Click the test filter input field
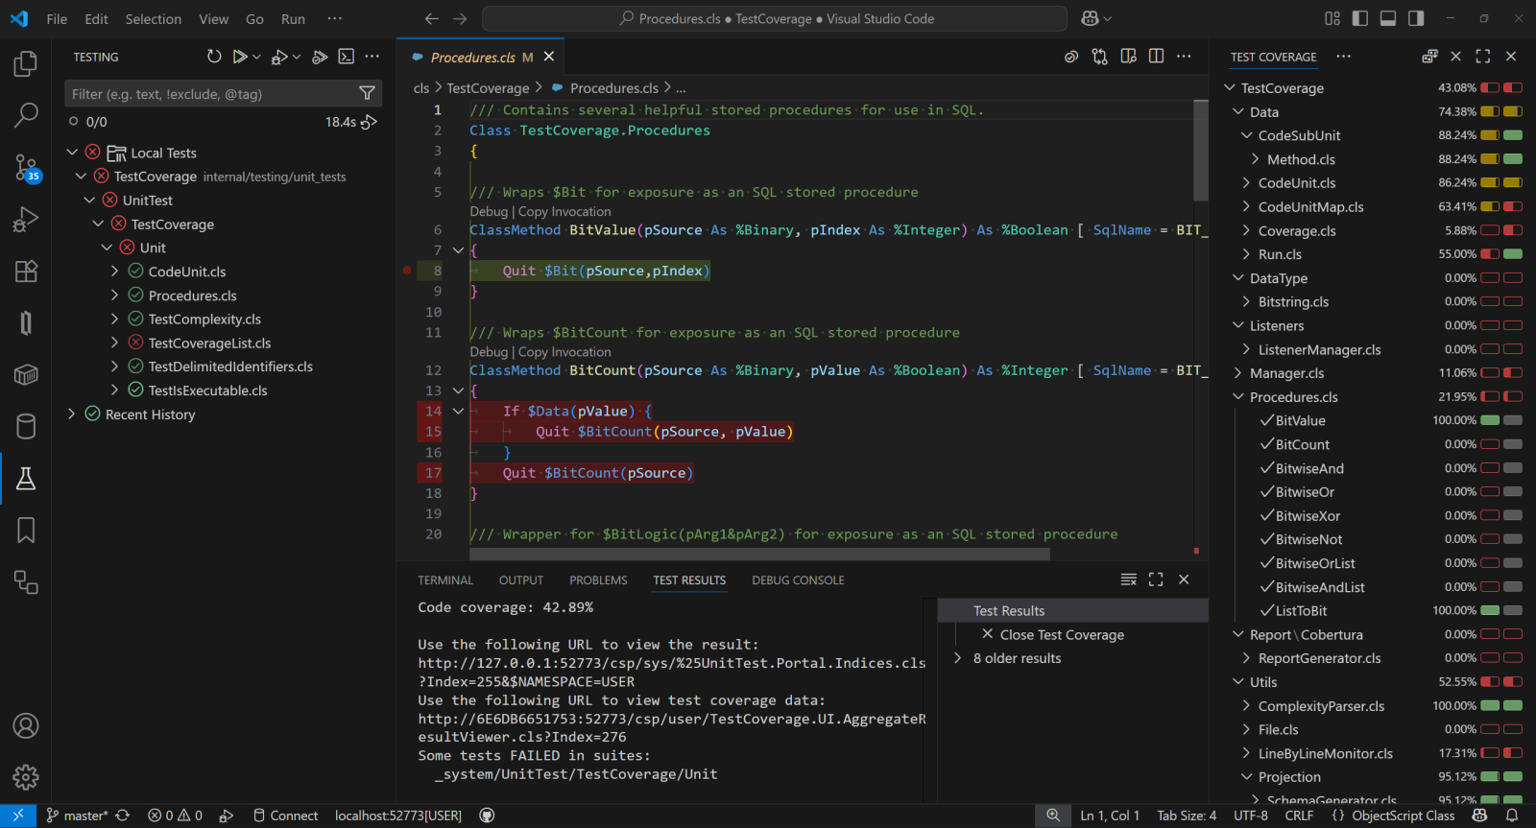Screen dimensions: 1536x828 tap(211, 94)
